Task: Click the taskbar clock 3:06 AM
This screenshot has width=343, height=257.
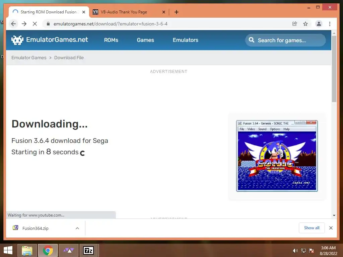Action: tap(328, 248)
